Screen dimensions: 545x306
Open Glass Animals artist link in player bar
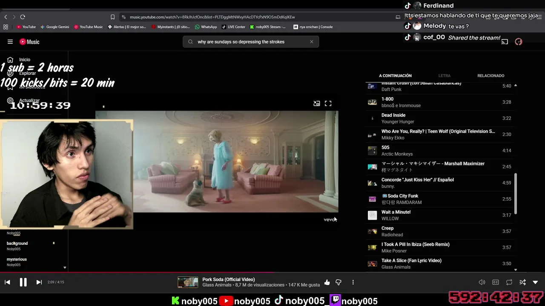coord(217,285)
